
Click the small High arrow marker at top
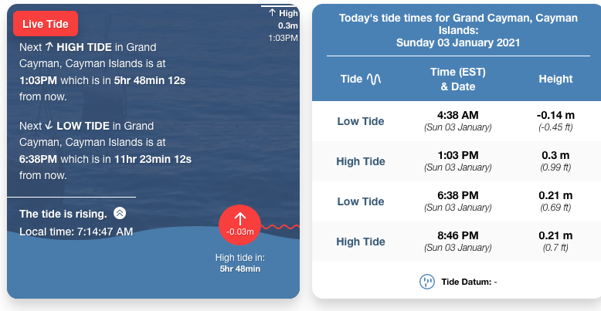pos(273,13)
